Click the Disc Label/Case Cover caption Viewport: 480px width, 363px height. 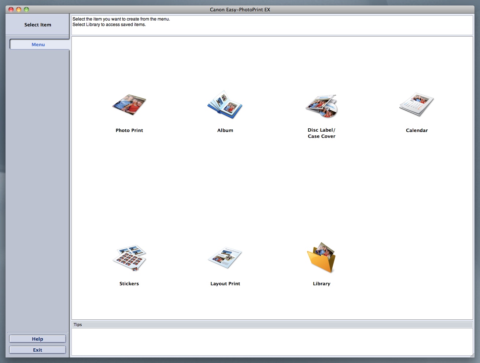tap(321, 133)
